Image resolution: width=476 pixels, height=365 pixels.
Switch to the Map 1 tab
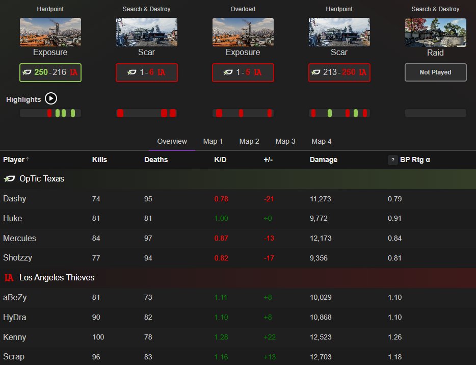click(x=213, y=142)
